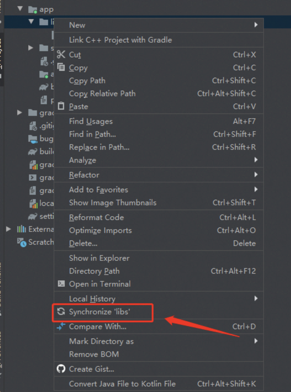This screenshot has width=291, height=392.
Task: Collapse the app folder tree arrow
Action: [19, 9]
